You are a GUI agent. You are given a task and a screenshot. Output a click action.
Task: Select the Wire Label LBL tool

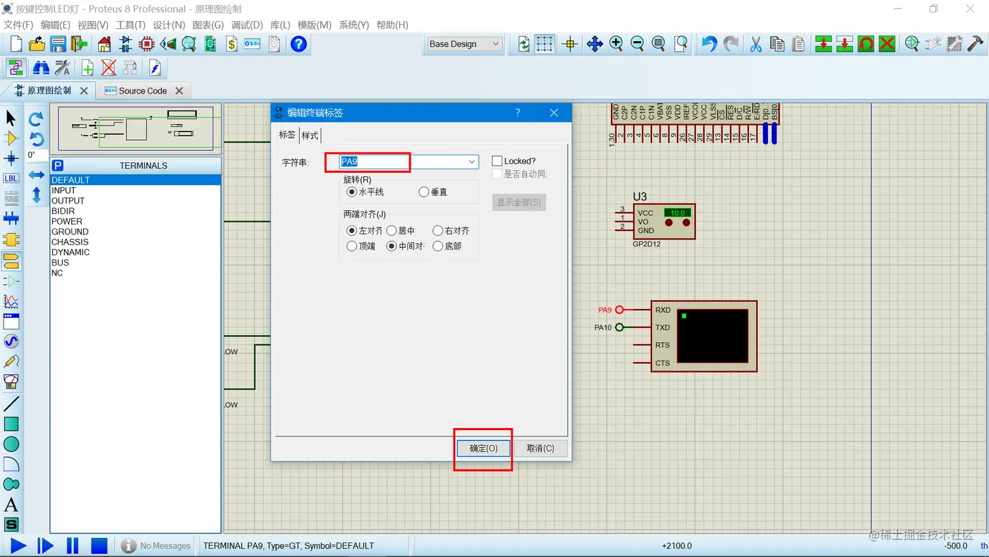tap(11, 178)
